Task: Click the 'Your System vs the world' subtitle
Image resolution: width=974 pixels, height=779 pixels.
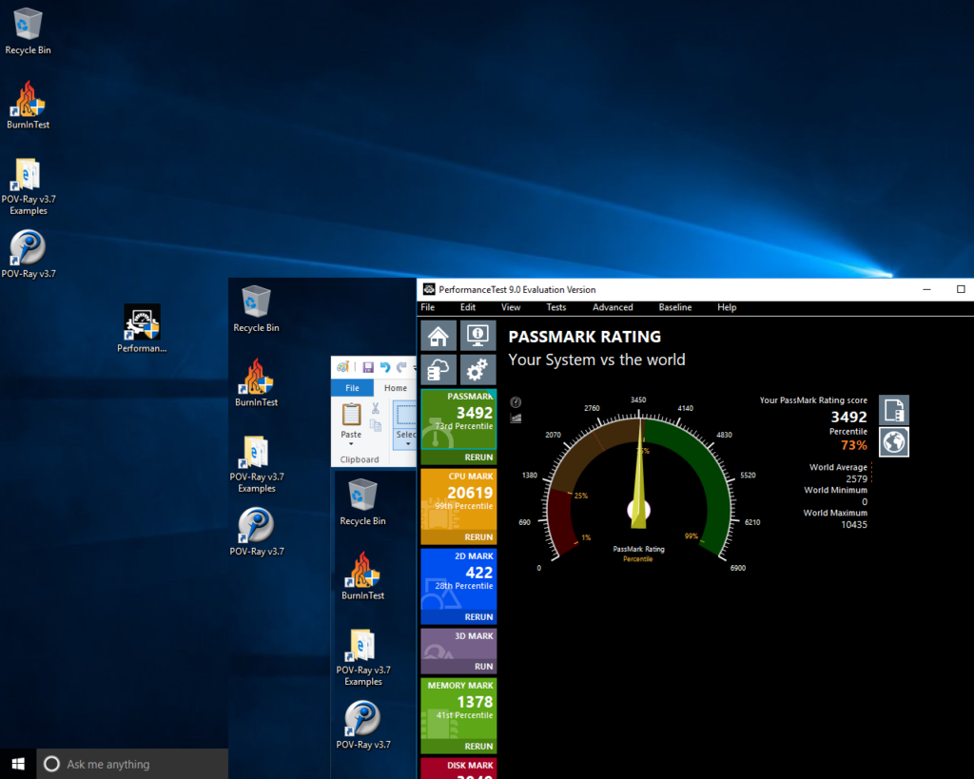Action: click(x=596, y=360)
